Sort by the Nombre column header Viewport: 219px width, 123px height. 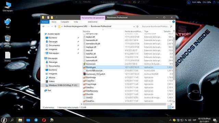[87, 31]
